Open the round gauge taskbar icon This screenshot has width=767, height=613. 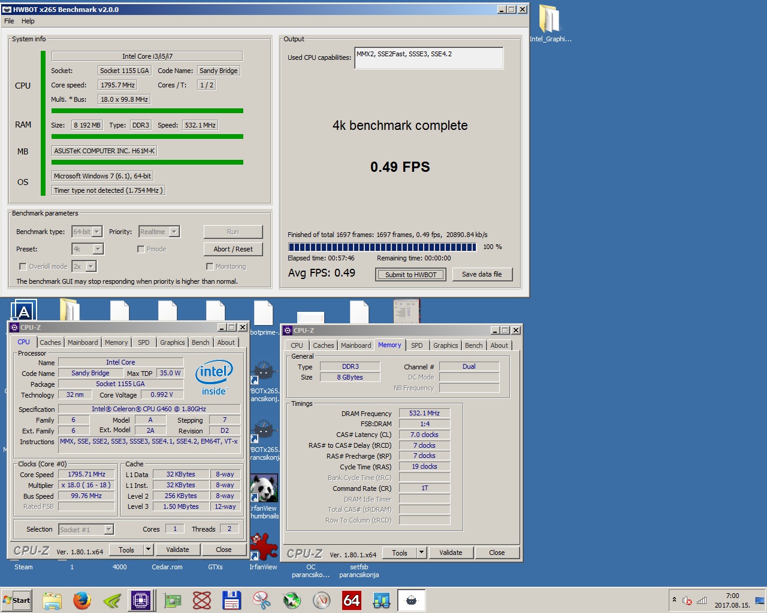coord(322,600)
